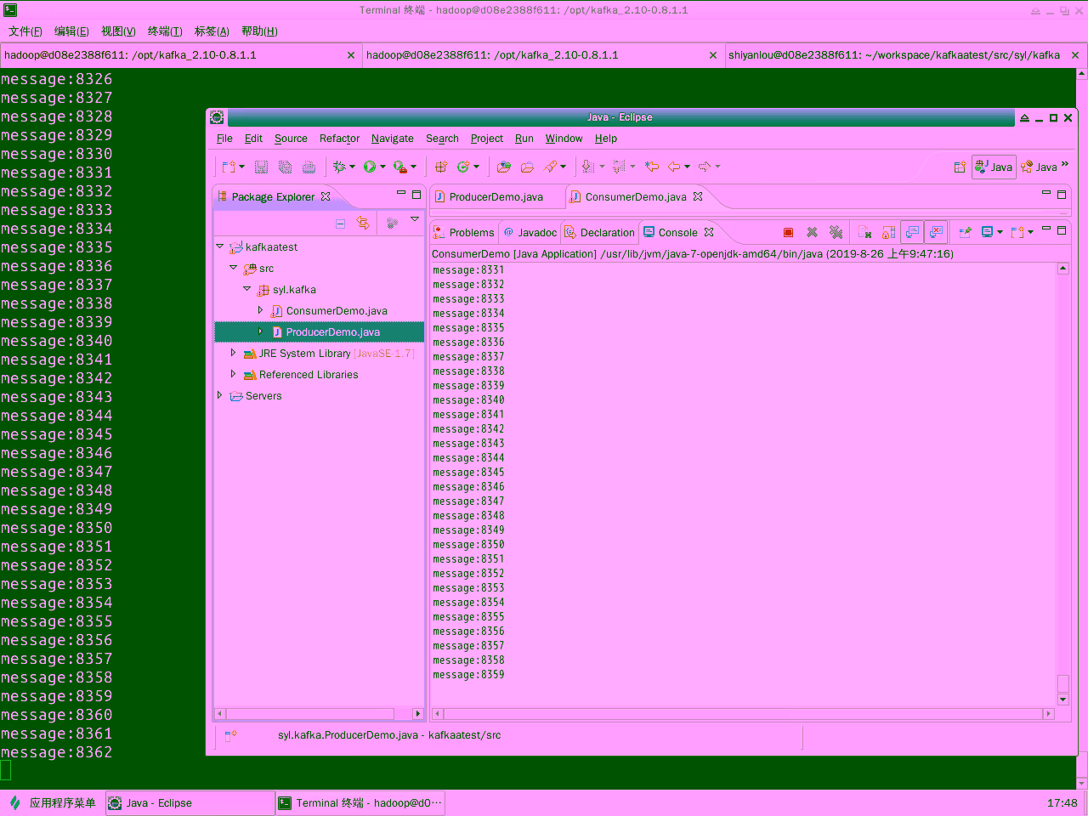
Task: Click the Print toolbar icon
Action: click(x=309, y=167)
